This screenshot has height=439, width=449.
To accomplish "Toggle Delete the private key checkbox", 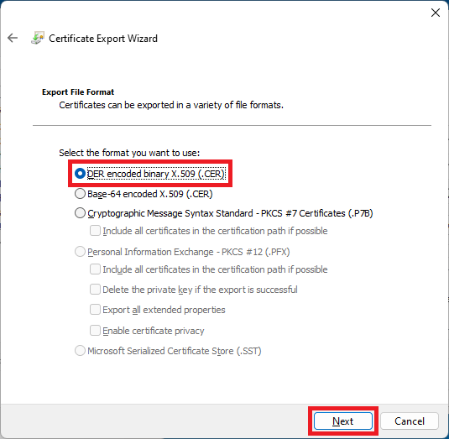I will click(95, 290).
